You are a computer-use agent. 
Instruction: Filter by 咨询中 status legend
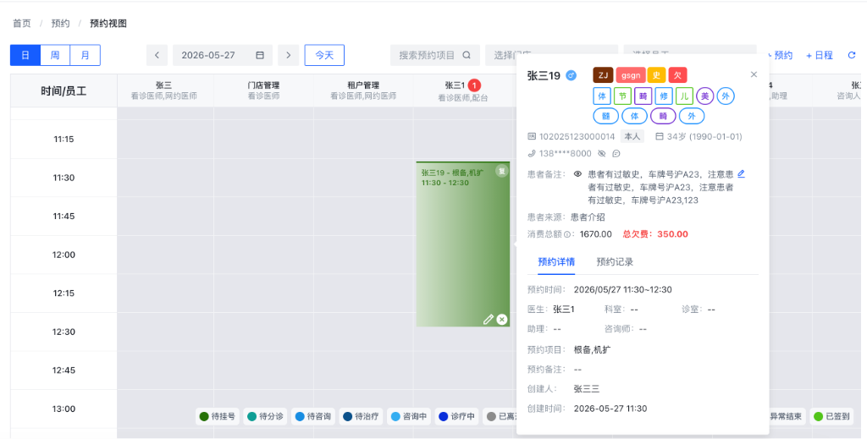pyautogui.click(x=409, y=416)
